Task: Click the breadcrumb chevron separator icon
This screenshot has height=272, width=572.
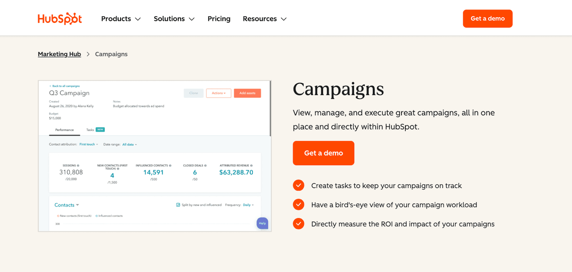Action: [x=88, y=54]
